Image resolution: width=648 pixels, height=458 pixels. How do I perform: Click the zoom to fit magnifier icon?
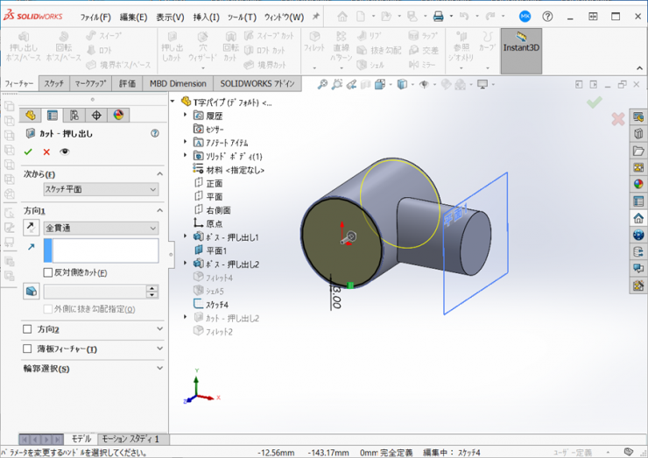pos(323,84)
